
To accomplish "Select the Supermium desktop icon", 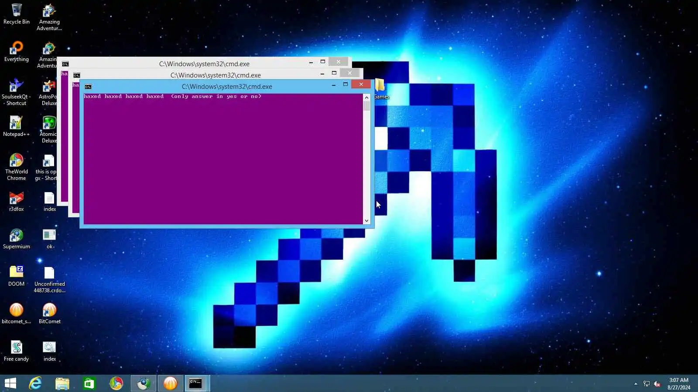I will [x=17, y=239].
